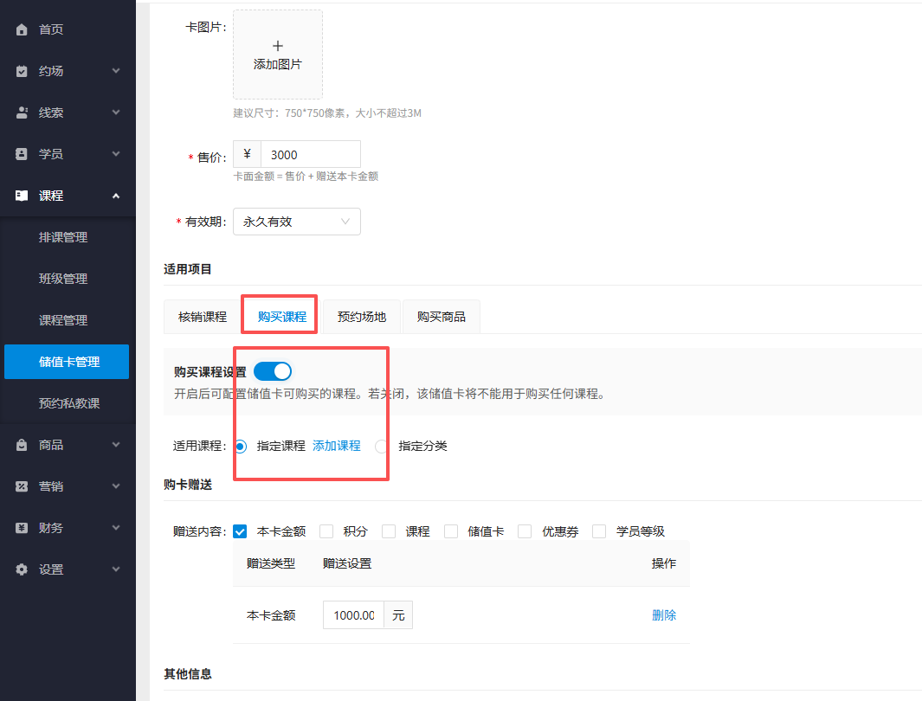Viewport: 922px width, 701px height.
Task: Switch to the 购买商品 tab
Action: 442,316
